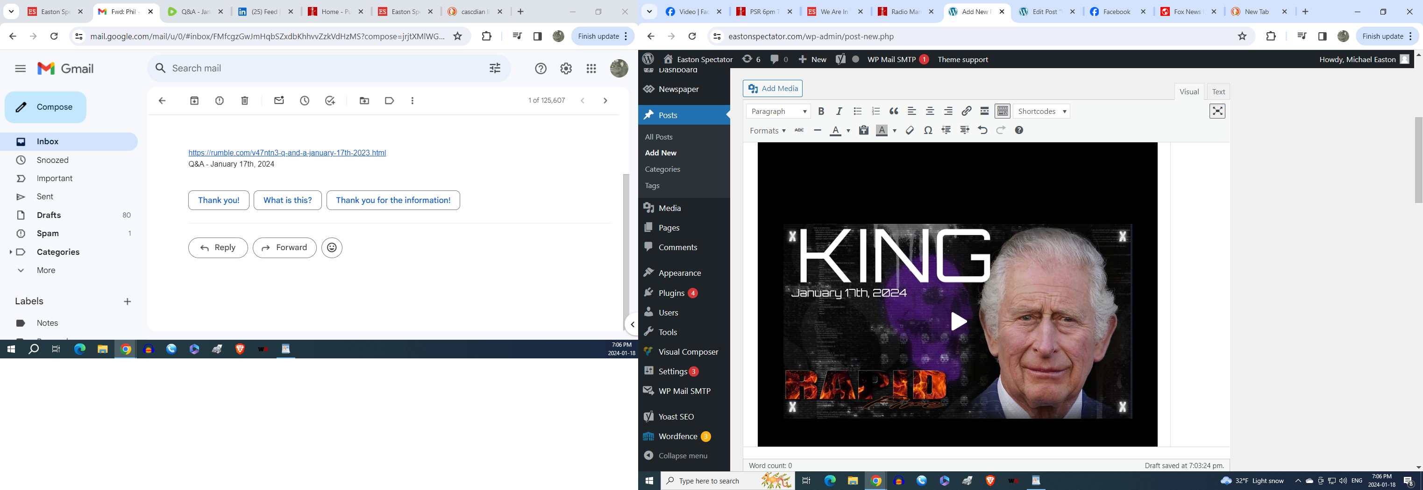This screenshot has height=490, width=1423.
Task: Insert a blockquote in the post editor
Action: point(894,112)
